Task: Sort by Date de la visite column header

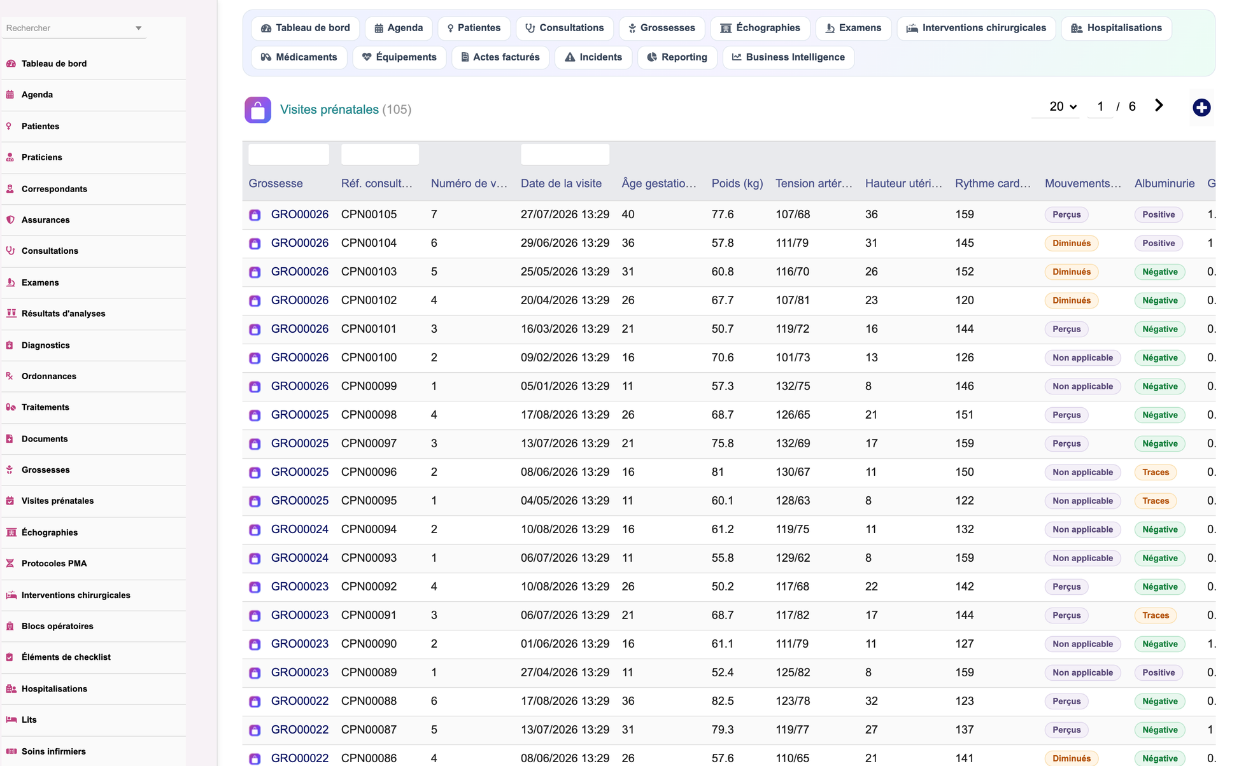Action: 561,183
